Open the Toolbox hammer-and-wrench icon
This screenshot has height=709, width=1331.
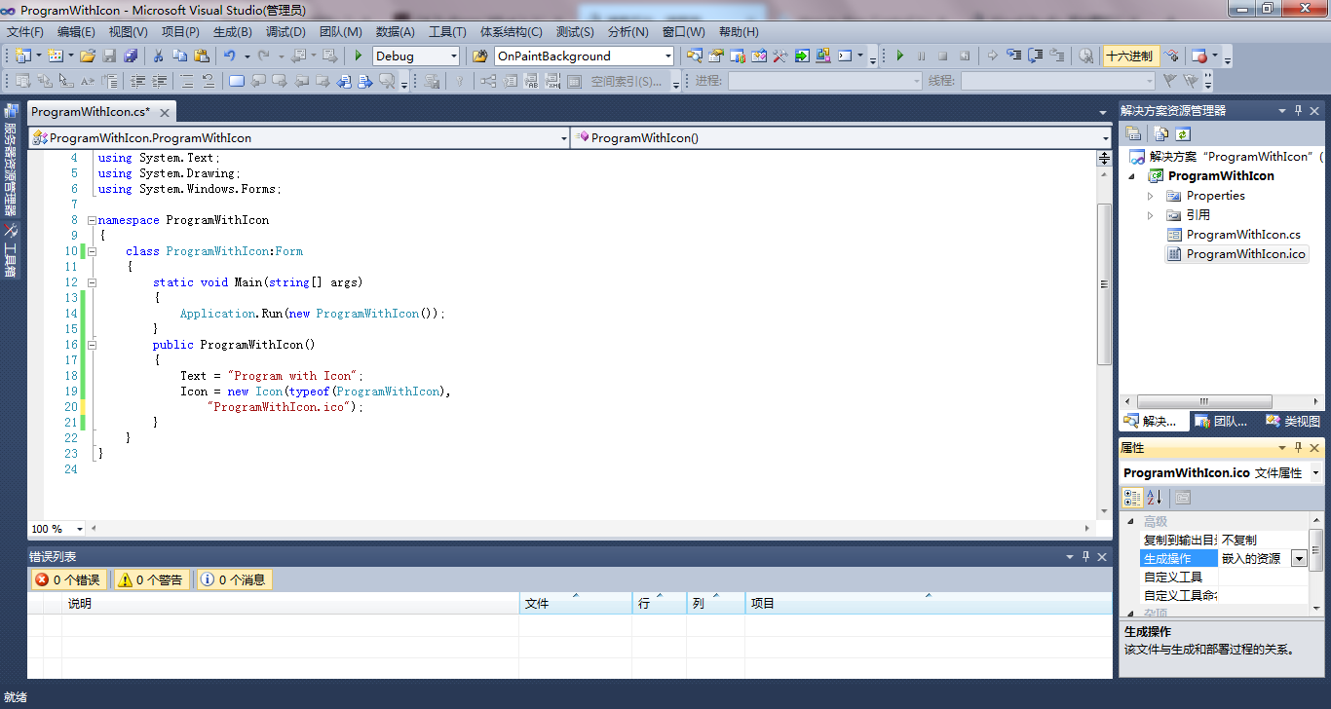[780, 56]
